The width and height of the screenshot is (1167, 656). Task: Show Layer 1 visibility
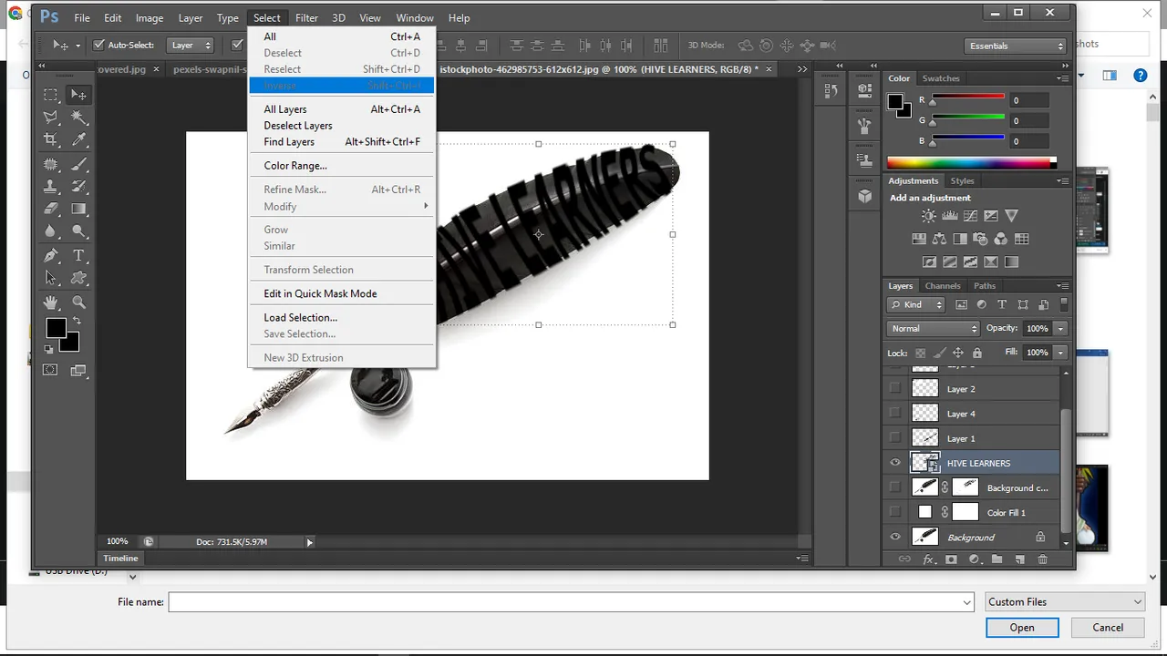(x=895, y=438)
